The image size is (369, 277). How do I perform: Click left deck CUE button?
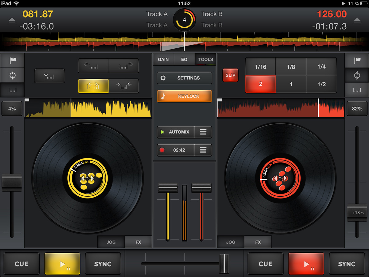tap(22, 264)
